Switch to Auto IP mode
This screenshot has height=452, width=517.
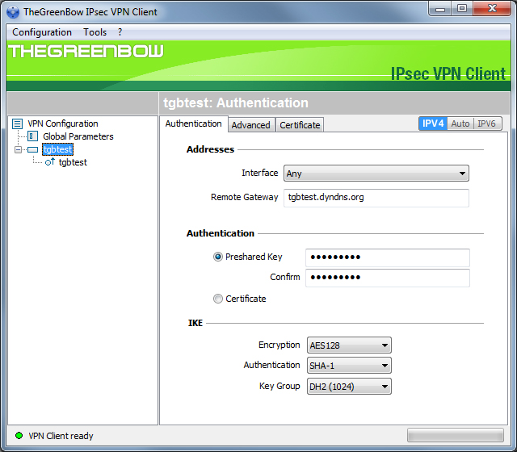[460, 123]
